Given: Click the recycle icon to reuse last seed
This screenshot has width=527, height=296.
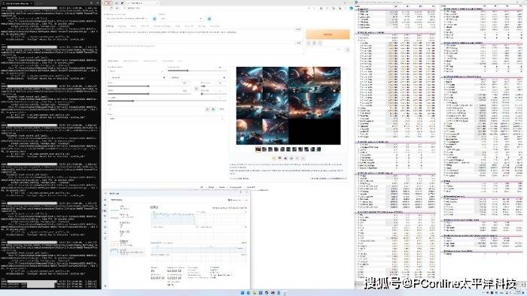Looking at the screenshot, I should click(x=213, y=109).
